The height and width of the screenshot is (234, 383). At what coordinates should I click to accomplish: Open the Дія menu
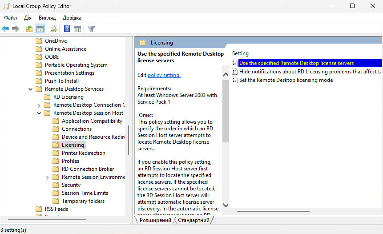(x=28, y=18)
